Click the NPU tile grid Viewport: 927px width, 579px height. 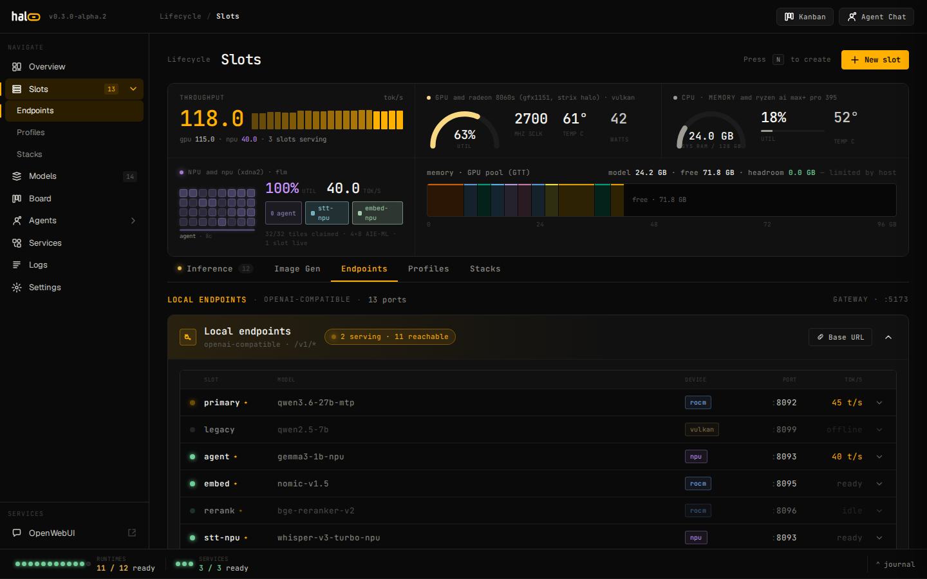coord(217,207)
